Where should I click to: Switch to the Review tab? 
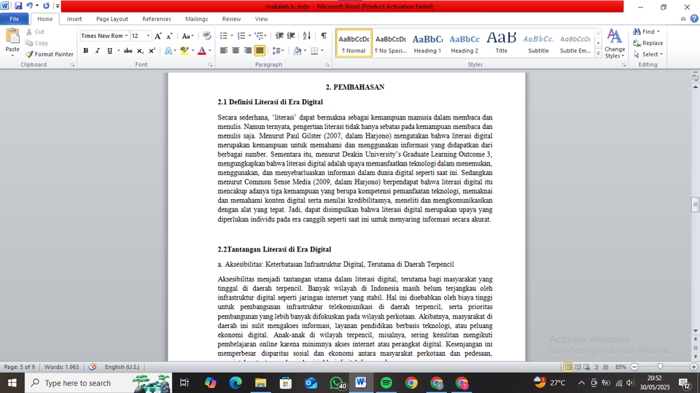coord(231,19)
